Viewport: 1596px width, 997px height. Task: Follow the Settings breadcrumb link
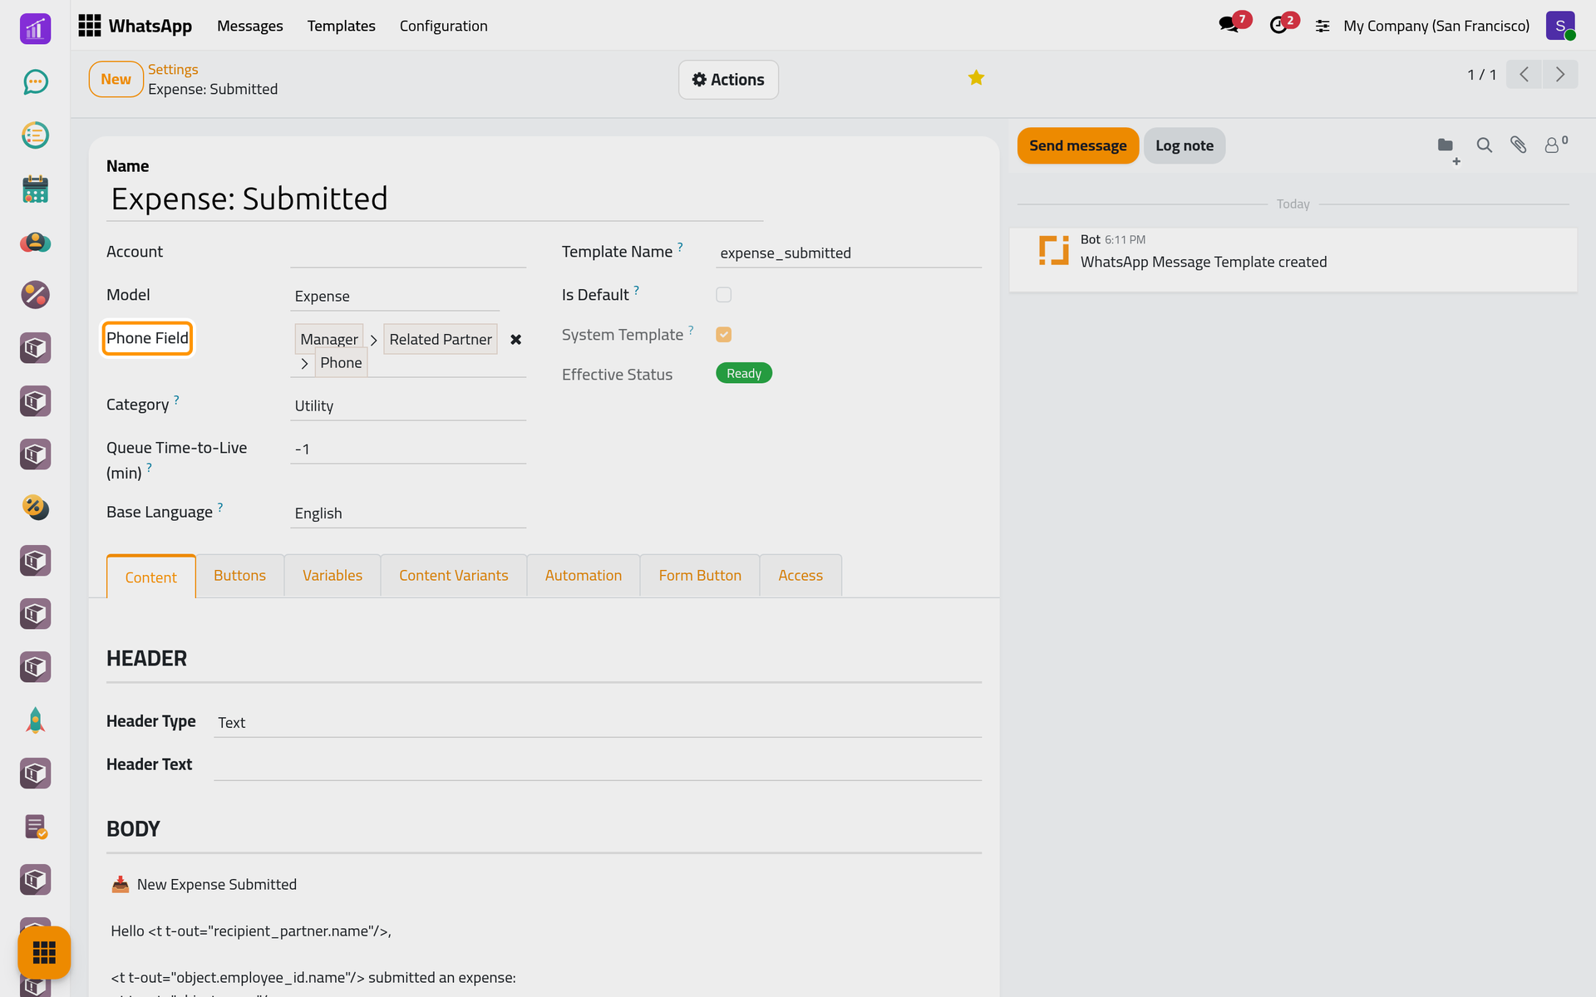pos(173,69)
